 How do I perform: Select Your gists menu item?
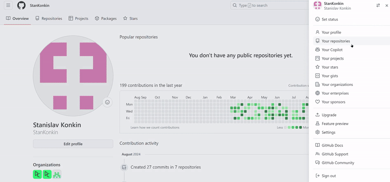point(351,76)
